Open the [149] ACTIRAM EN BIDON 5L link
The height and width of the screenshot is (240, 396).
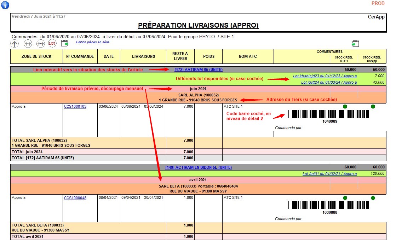coord(199,167)
